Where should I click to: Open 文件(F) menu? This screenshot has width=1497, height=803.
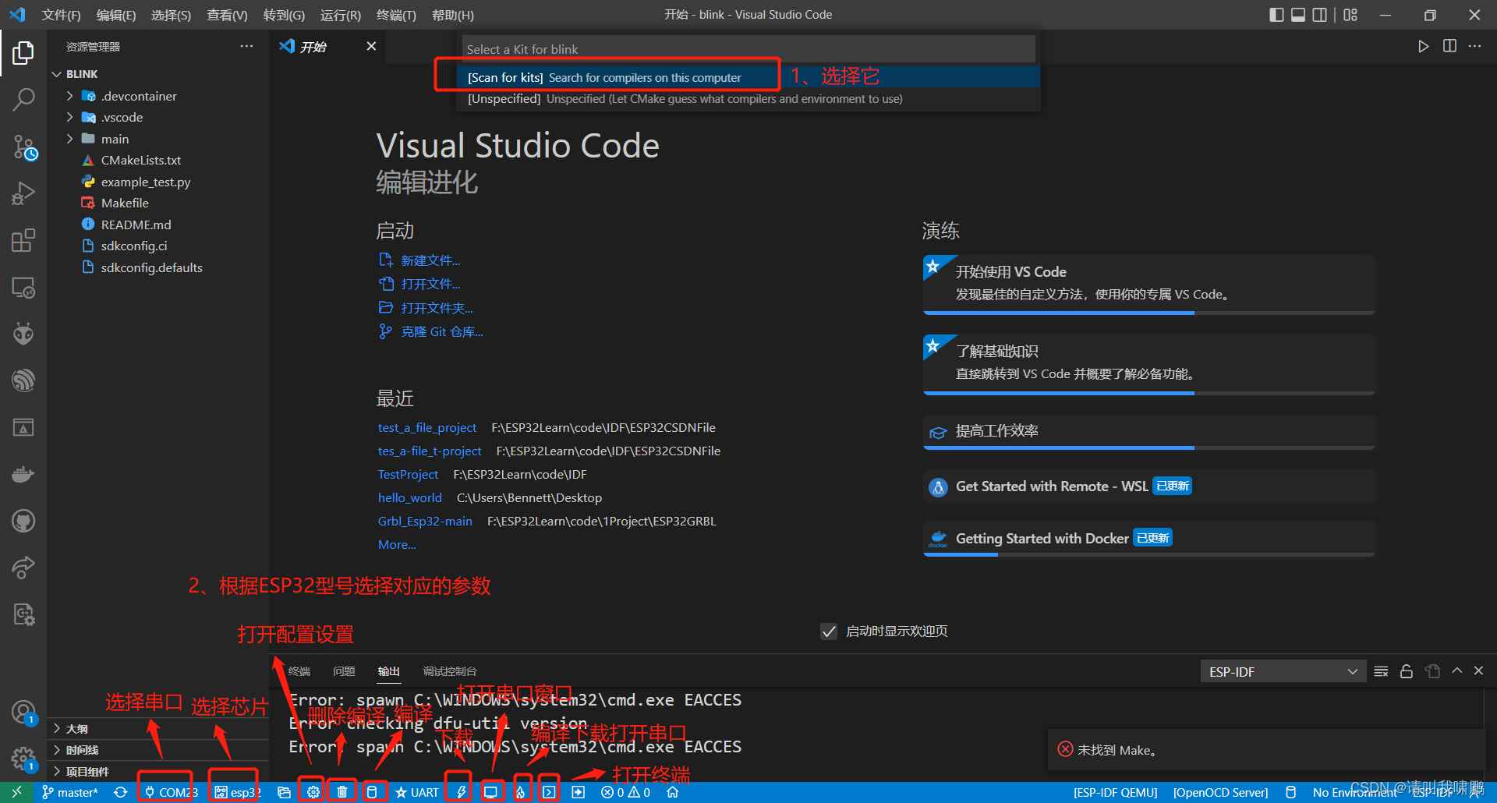(x=61, y=15)
